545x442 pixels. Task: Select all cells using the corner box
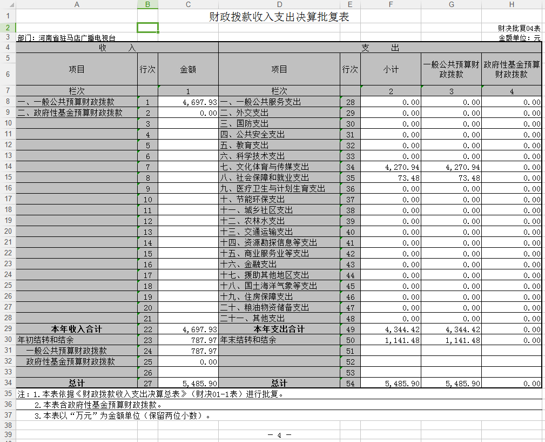8,4
